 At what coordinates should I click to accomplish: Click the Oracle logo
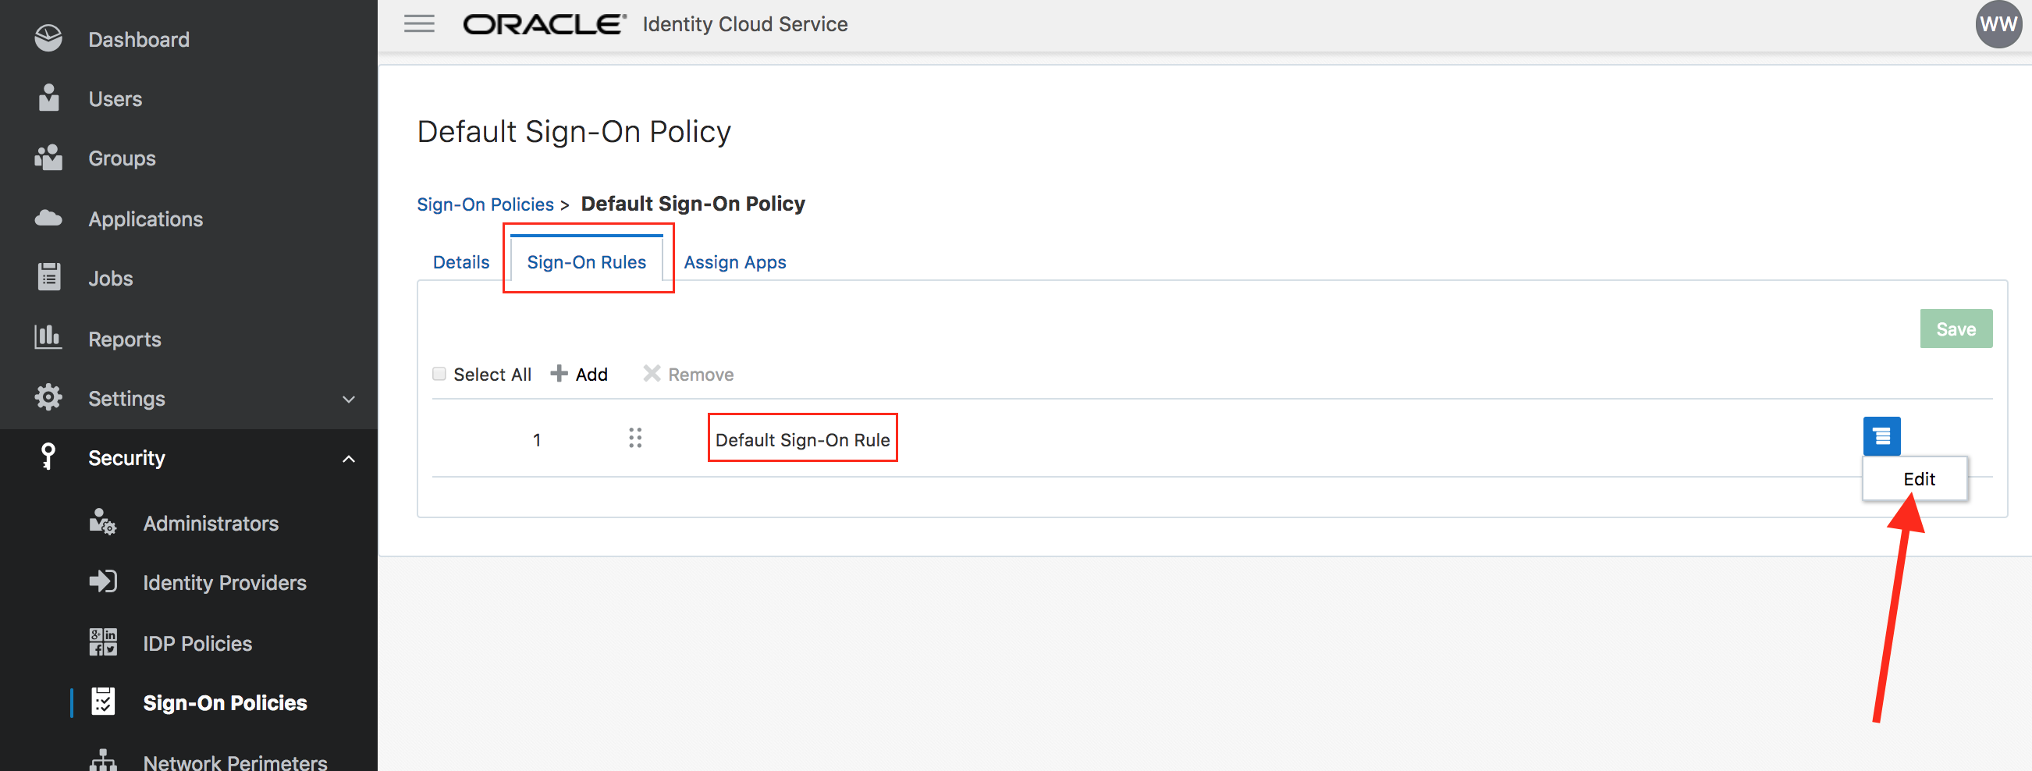545,24
